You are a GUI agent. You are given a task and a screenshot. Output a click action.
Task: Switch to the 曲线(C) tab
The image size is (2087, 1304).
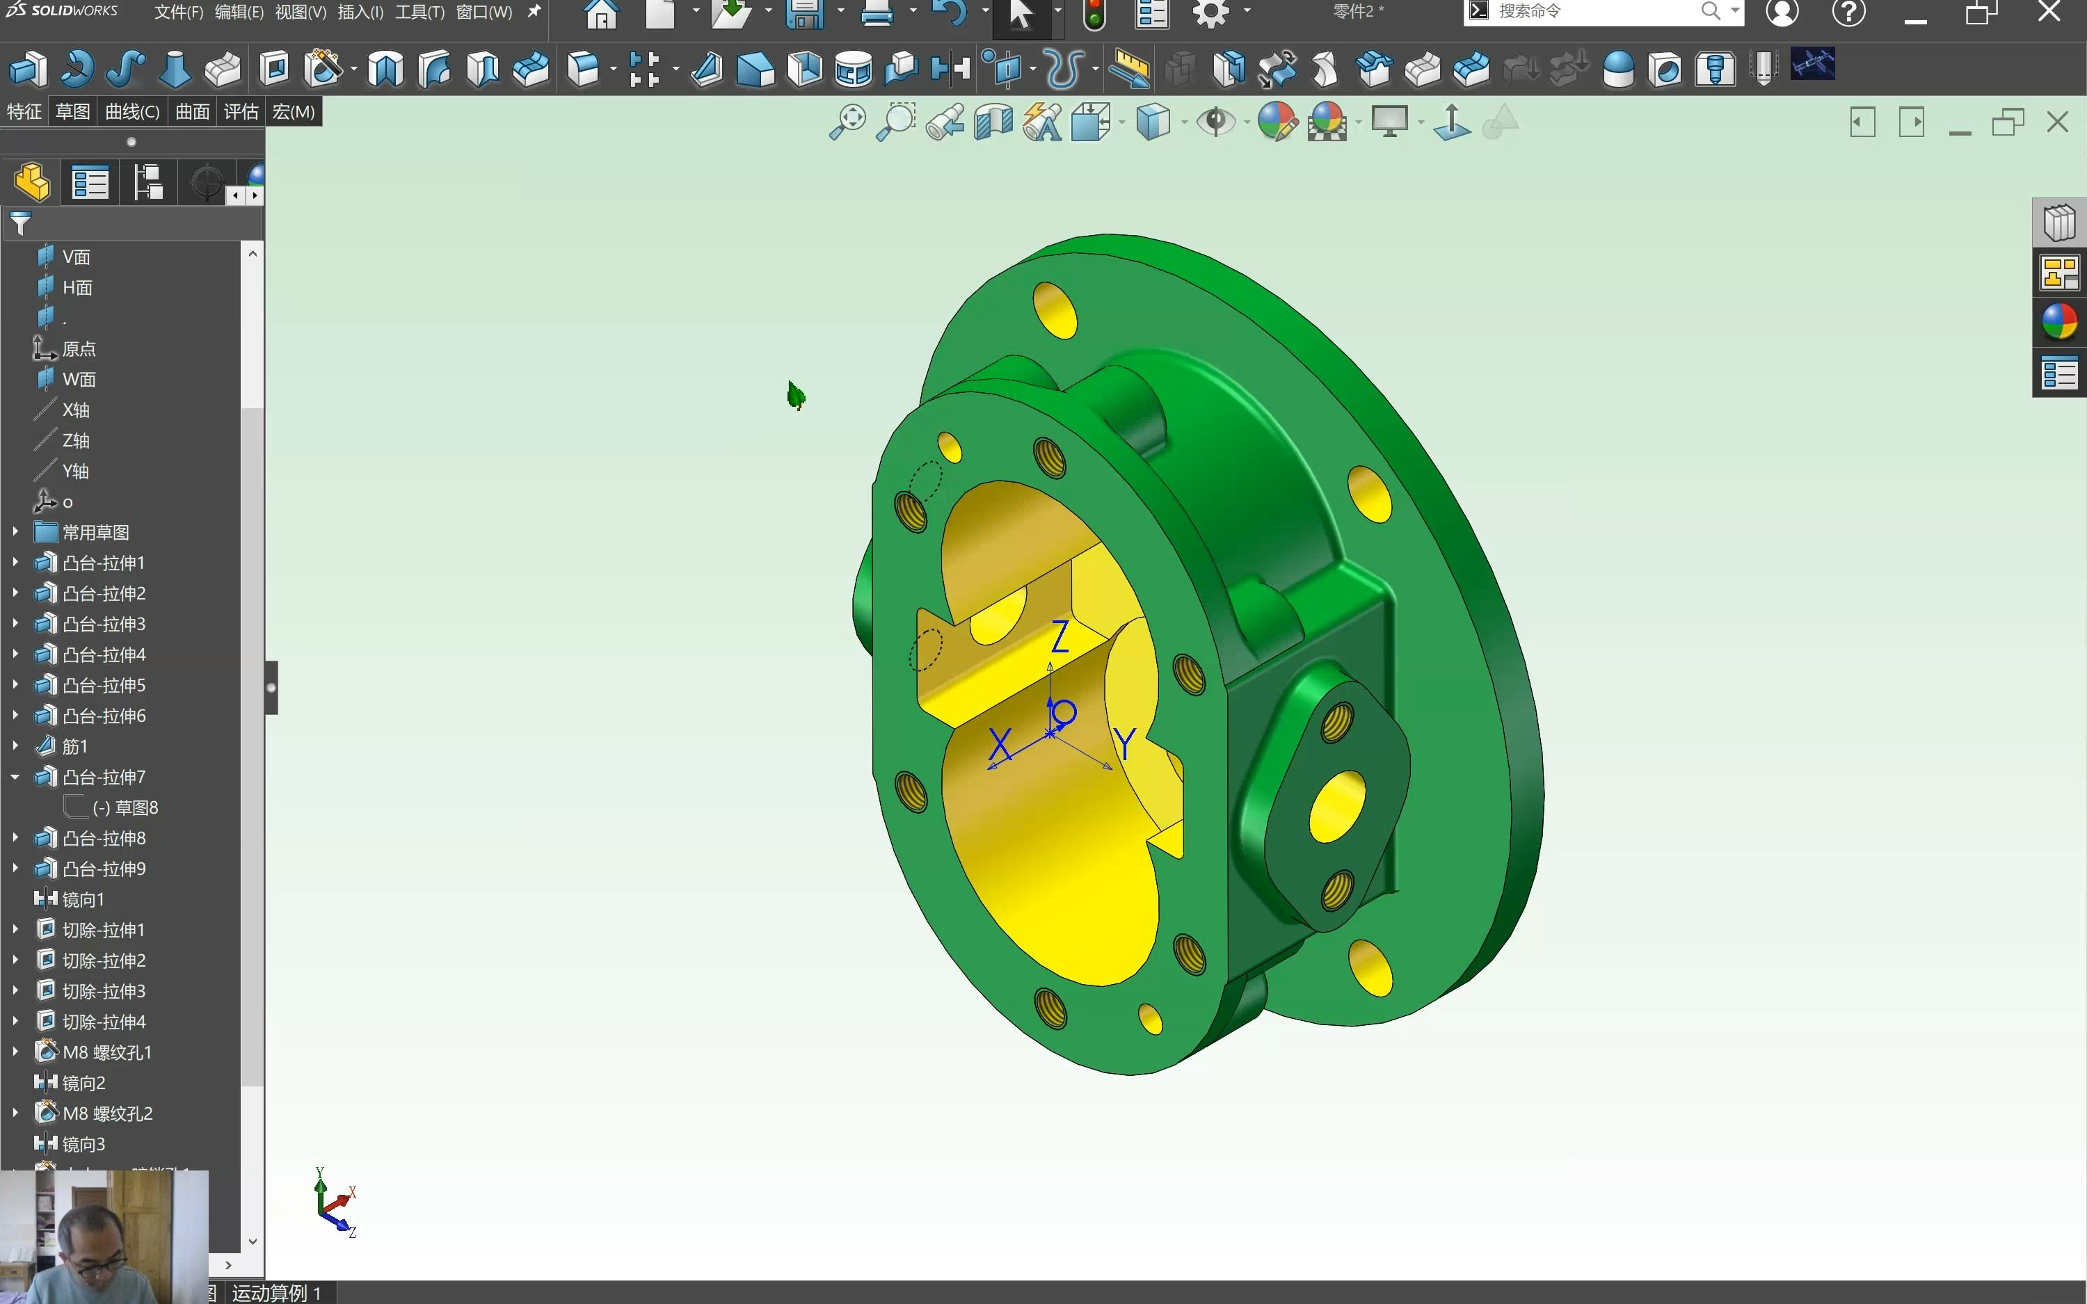click(132, 111)
